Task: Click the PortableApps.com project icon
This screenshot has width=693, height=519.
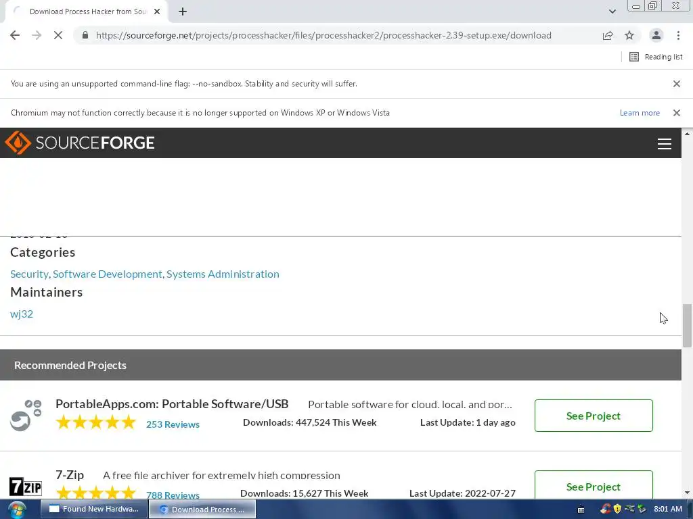Action: 26,416
